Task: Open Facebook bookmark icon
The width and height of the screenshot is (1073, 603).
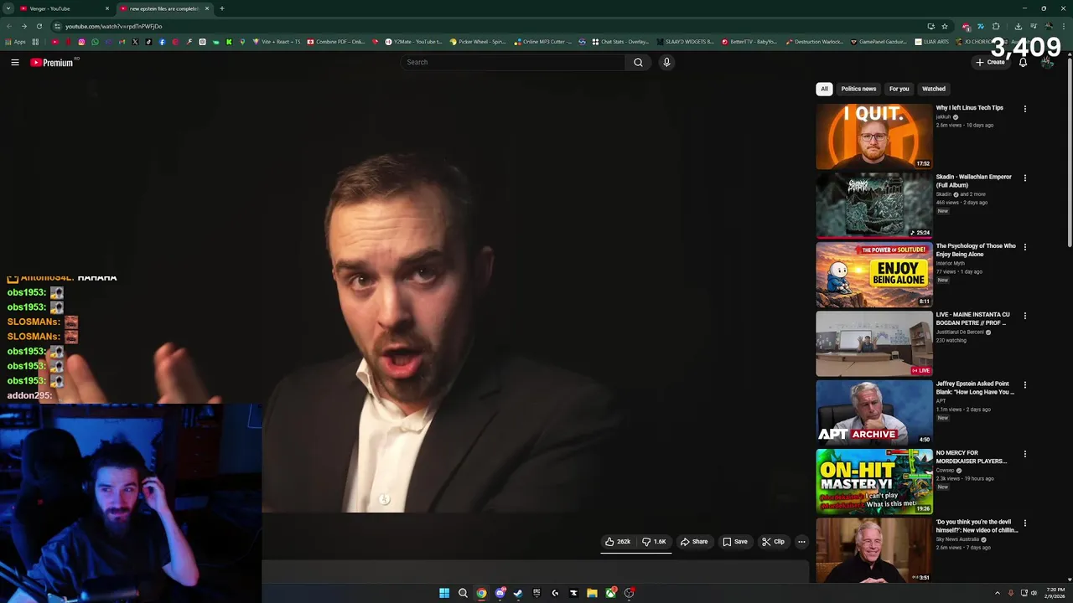Action: [x=162, y=42]
